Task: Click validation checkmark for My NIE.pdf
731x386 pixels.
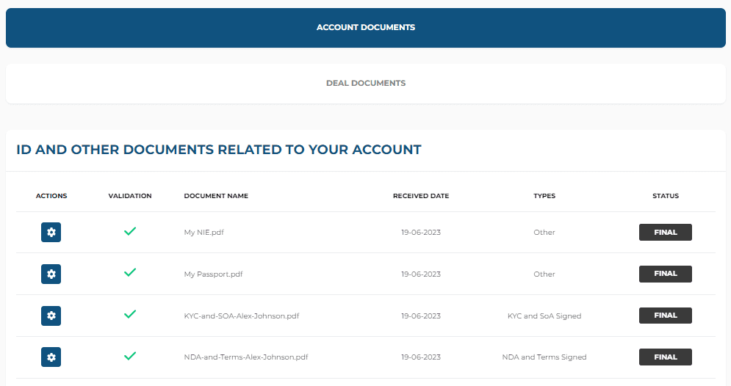Action: [x=130, y=231]
